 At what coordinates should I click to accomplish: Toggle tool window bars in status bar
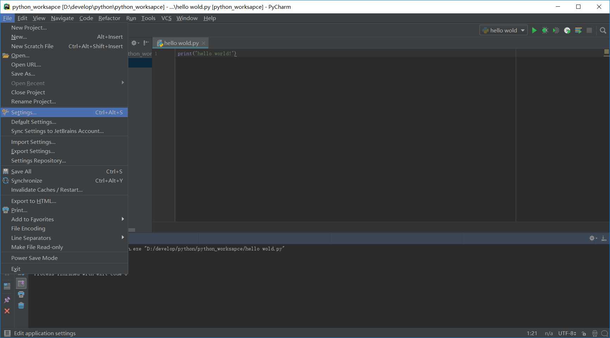7,333
